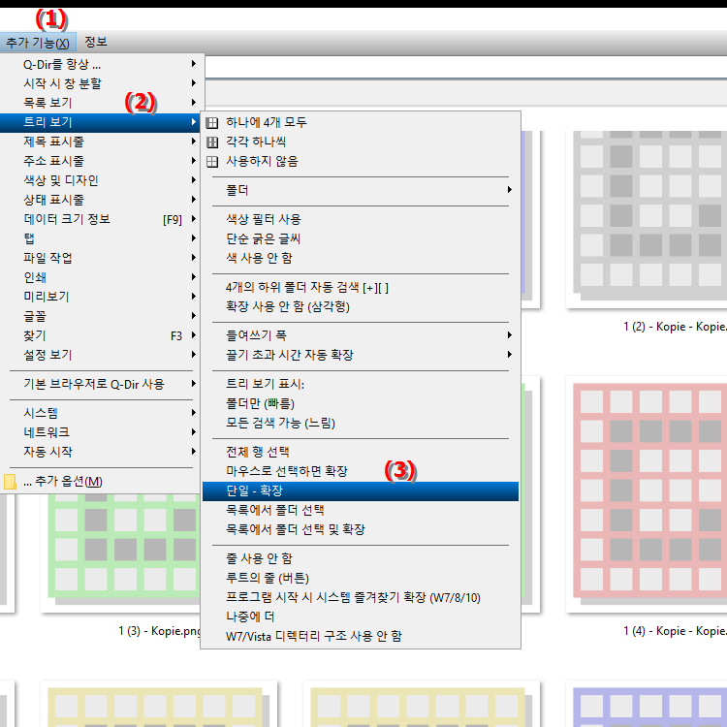This screenshot has width=727, height=727.
Task: Open ... 추가 옵션(M)
Action: tap(100, 481)
